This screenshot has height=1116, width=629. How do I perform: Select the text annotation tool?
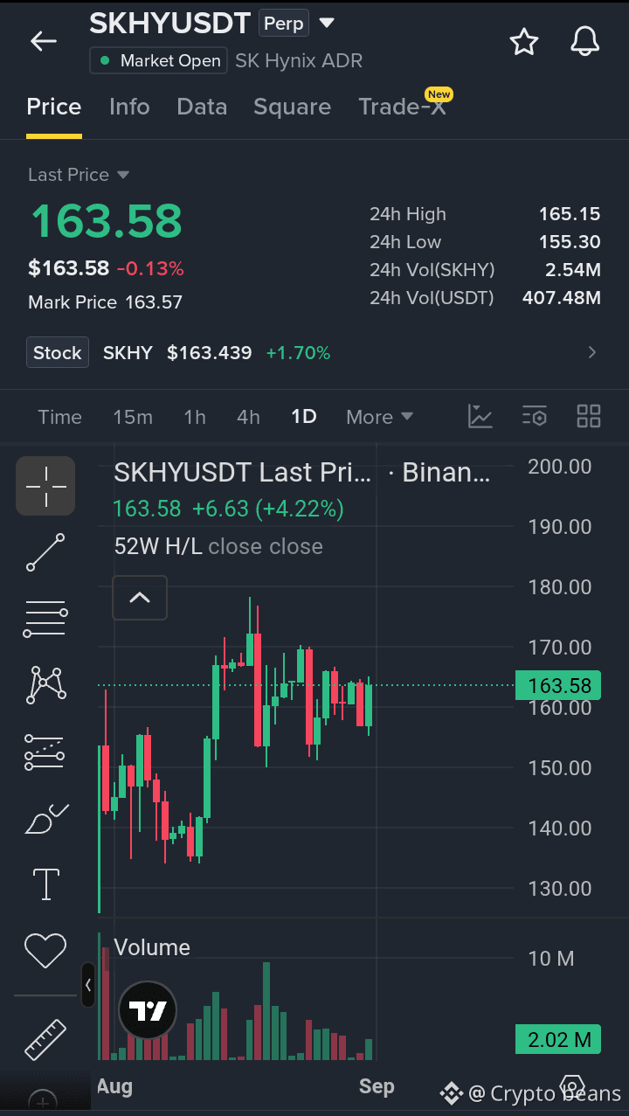pyautogui.click(x=45, y=884)
